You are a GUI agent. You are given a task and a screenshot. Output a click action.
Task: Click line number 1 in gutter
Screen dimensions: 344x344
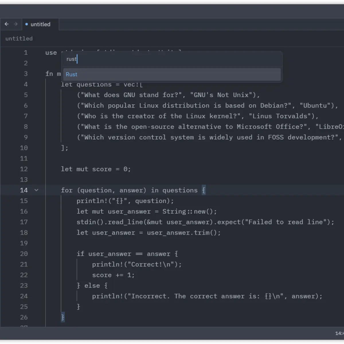pos(26,53)
